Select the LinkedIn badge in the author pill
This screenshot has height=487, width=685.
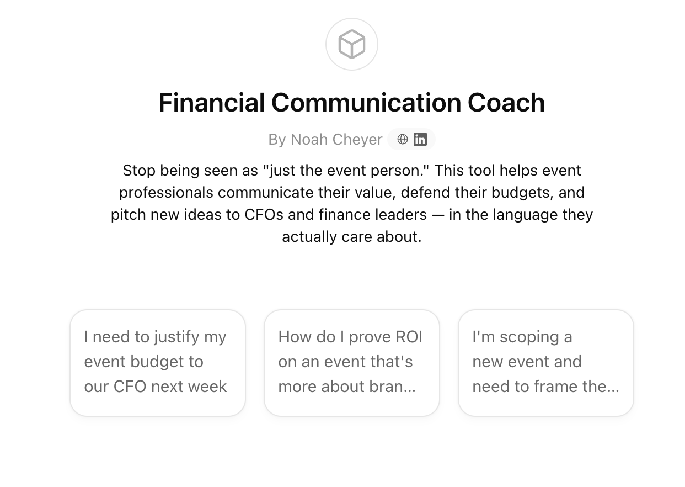[420, 139]
